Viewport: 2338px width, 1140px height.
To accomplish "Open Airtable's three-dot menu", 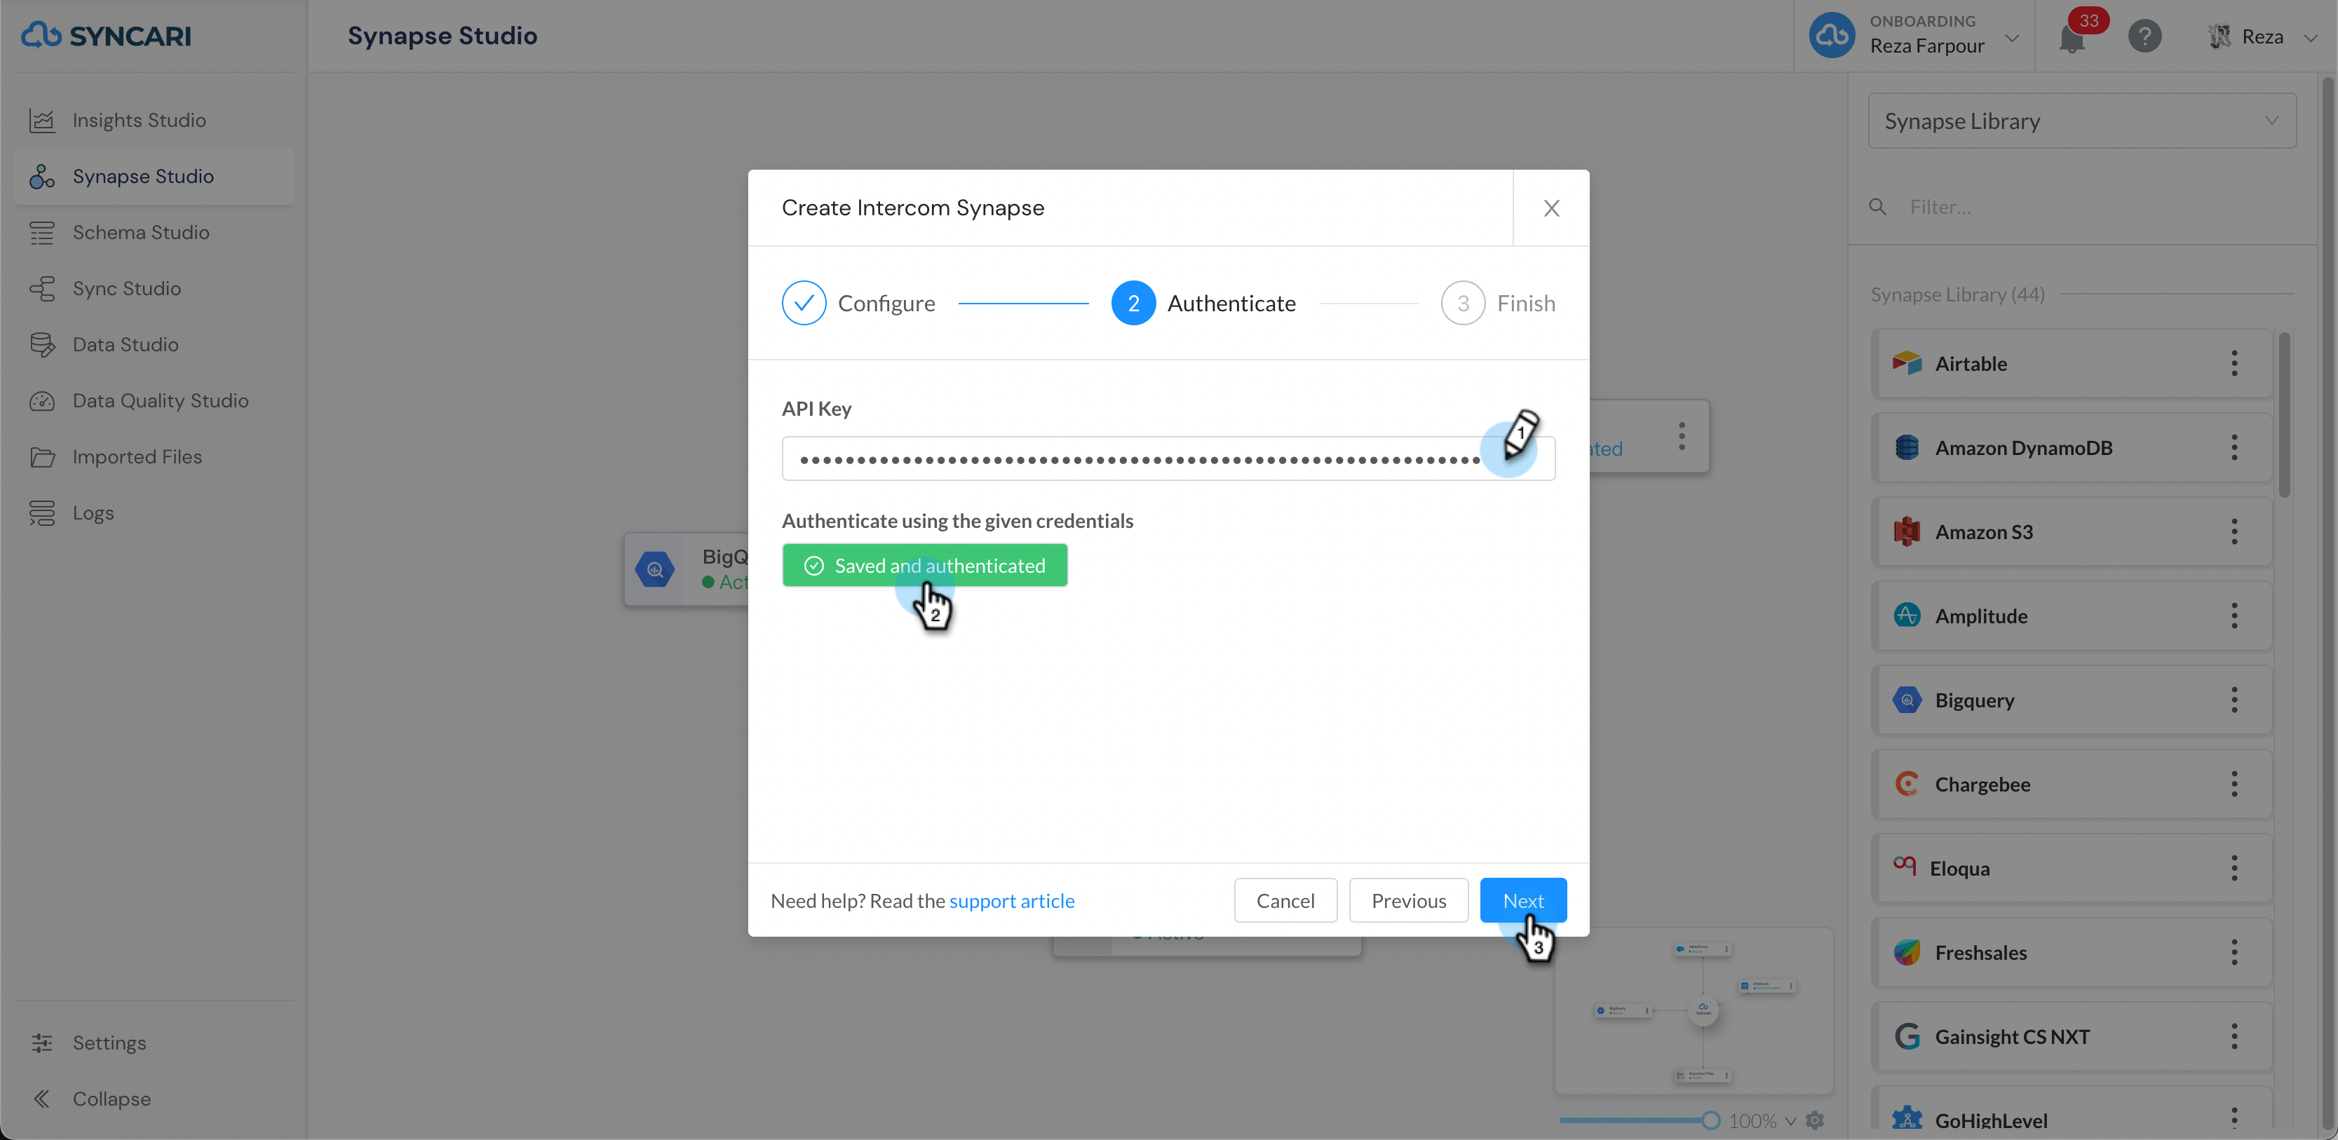I will [x=2234, y=364].
